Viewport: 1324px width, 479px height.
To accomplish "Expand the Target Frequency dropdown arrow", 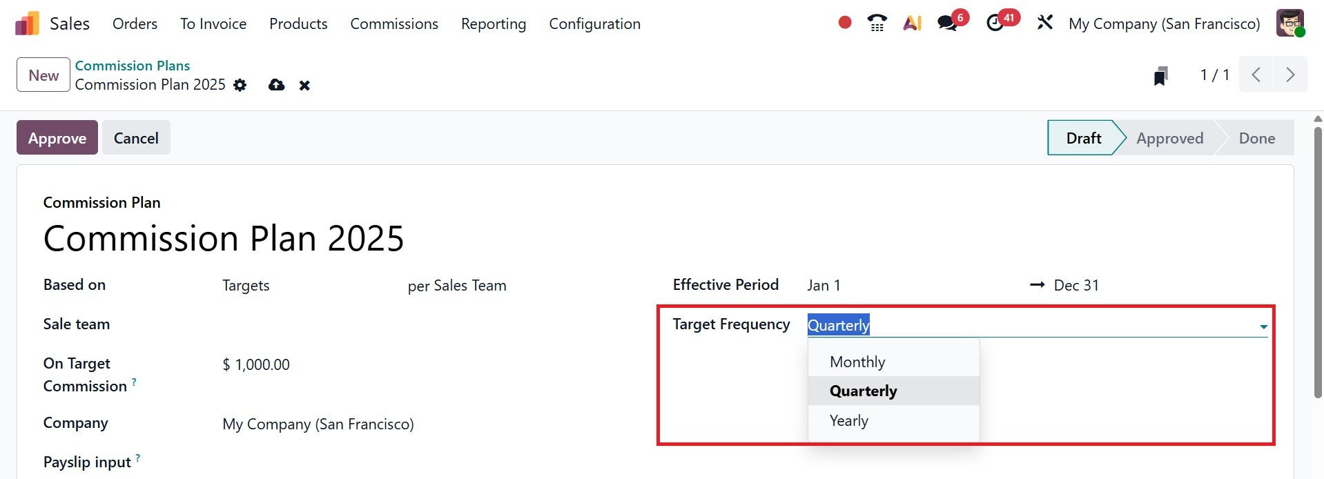I will (1263, 326).
